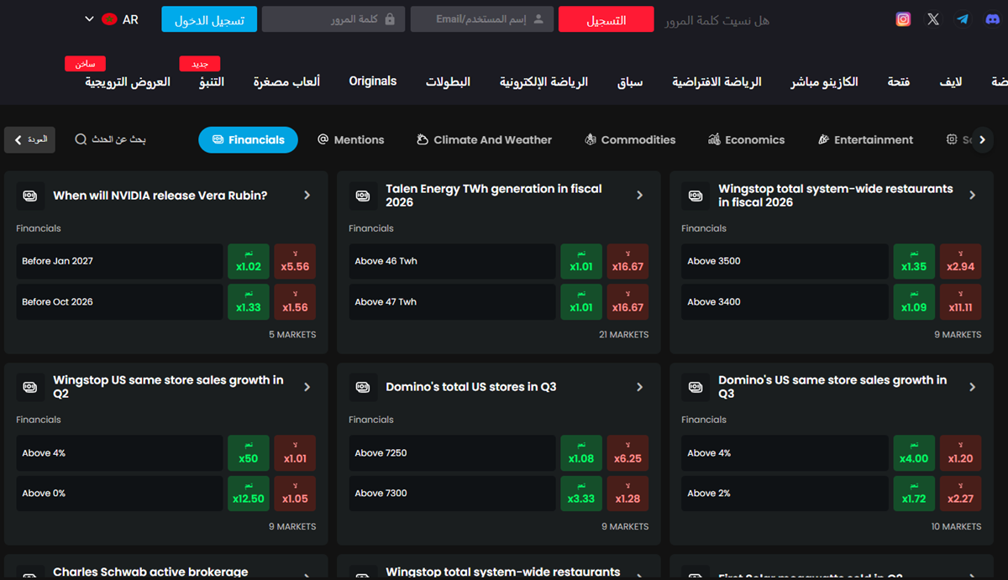Switch to the Mentions category tab
Screen dimensions: 1008x580
(351, 139)
